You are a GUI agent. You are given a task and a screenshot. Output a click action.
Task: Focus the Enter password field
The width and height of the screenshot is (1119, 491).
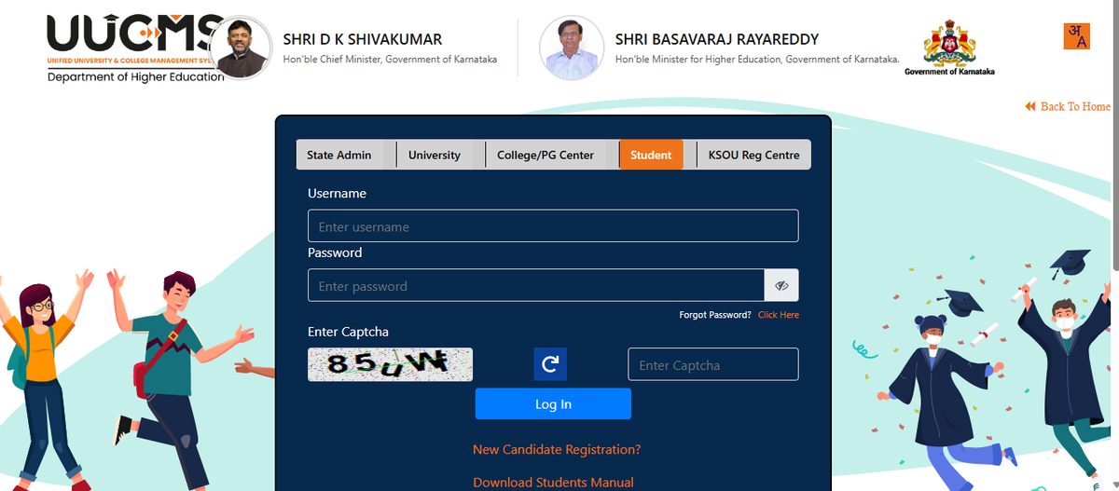536,285
